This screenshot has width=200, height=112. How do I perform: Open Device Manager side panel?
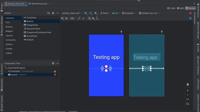coord(198,30)
